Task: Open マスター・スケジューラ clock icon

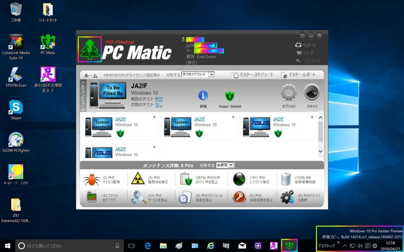Action: 235,75
